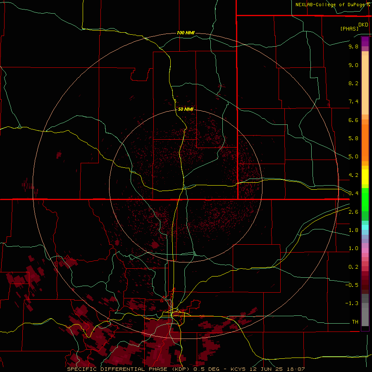Image resolution: width=372 pixels, height=372 pixels.
Task: Pick the large peach color bar segment
Action: point(365,85)
